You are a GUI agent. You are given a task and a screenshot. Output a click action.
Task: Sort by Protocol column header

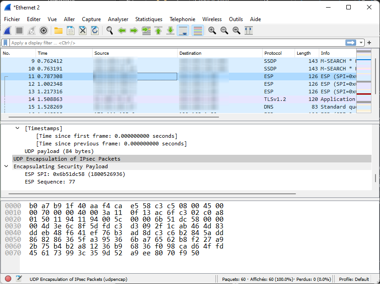278,53
